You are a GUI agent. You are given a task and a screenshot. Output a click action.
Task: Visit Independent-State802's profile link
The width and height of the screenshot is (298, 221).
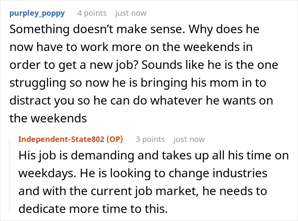(61, 139)
